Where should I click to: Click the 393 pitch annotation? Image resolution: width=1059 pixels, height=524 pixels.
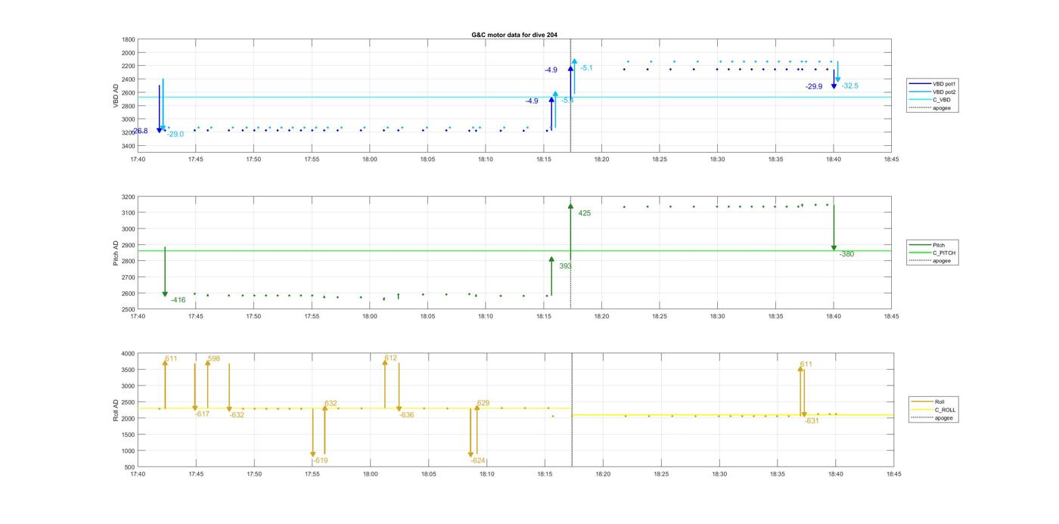tap(565, 266)
